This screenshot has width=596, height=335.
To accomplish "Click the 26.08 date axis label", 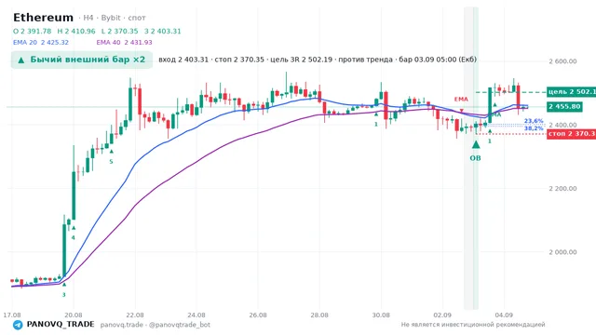I will pyautogui.click(x=258, y=315).
